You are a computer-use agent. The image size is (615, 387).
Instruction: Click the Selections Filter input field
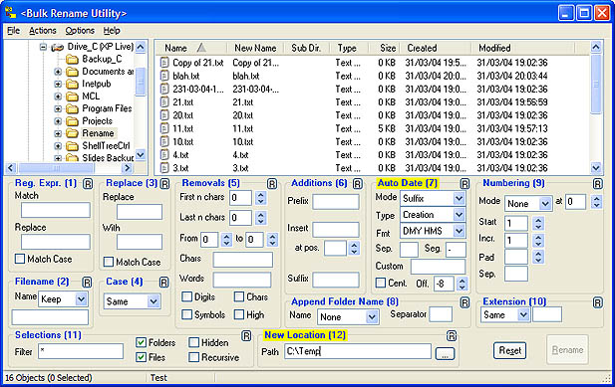click(81, 351)
